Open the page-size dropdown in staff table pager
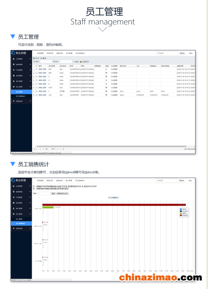 tap(36, 149)
